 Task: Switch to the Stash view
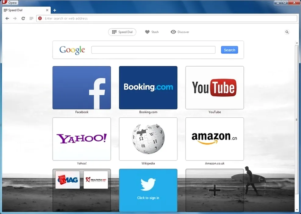pyautogui.click(x=152, y=32)
